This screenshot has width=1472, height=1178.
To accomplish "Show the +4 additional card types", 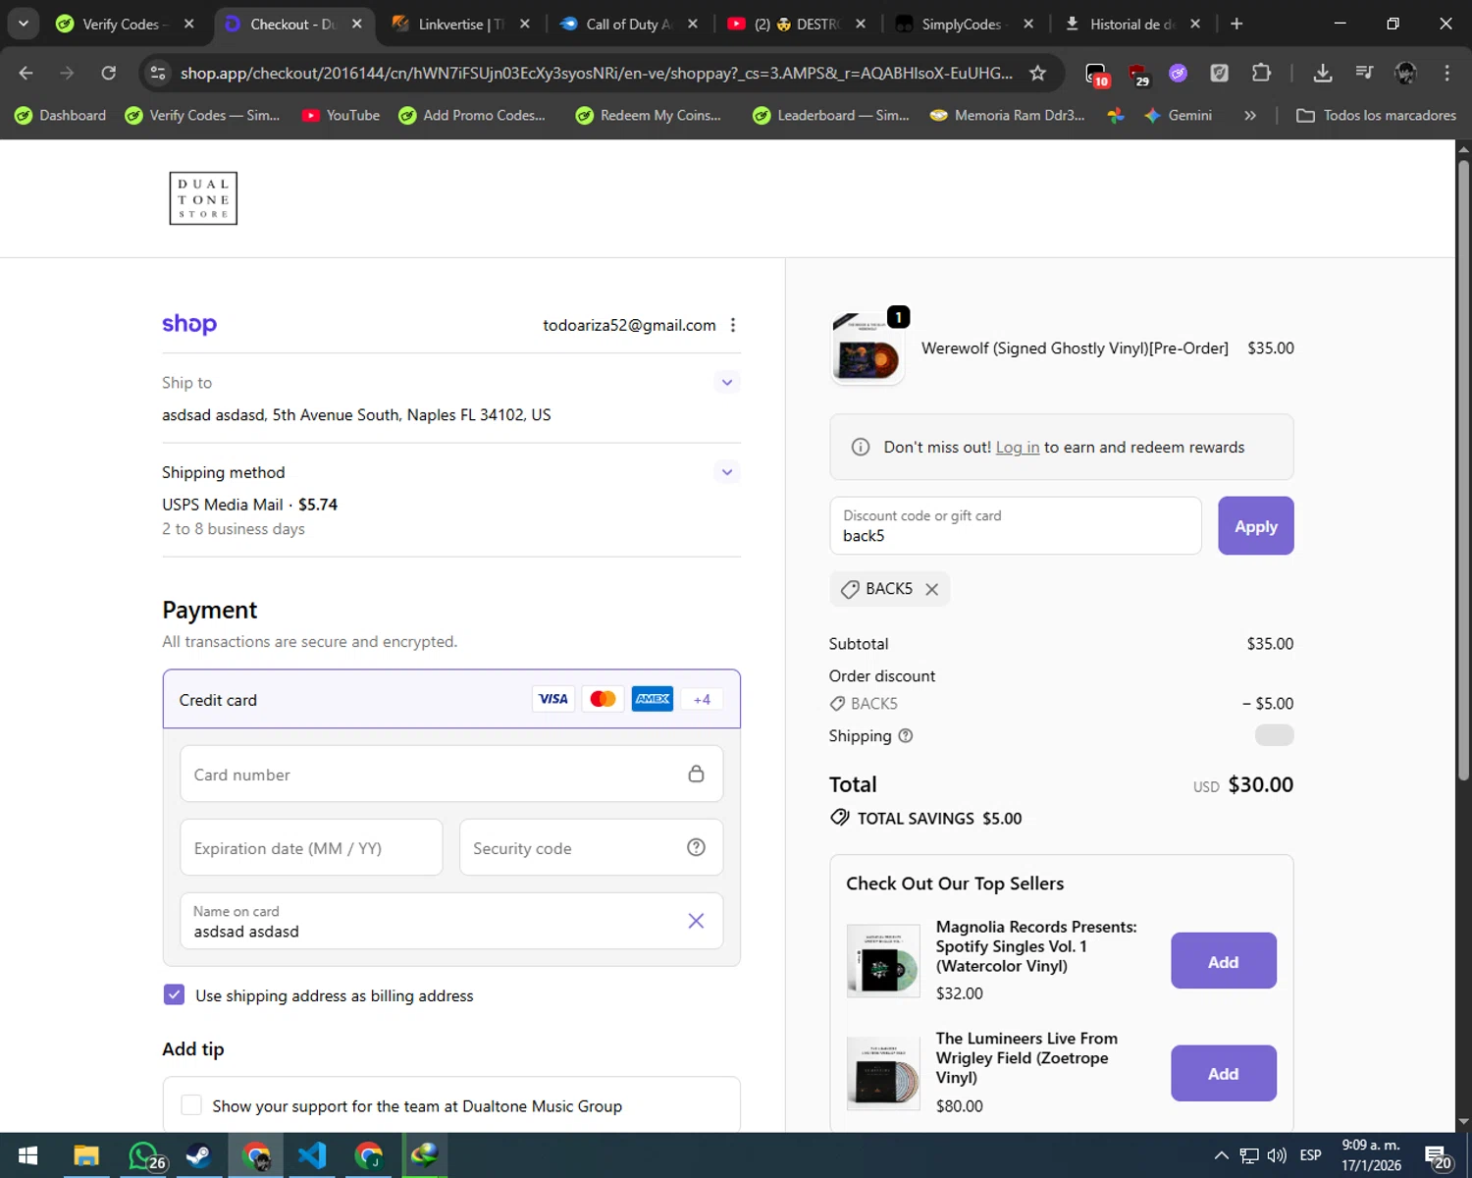I will [702, 699].
